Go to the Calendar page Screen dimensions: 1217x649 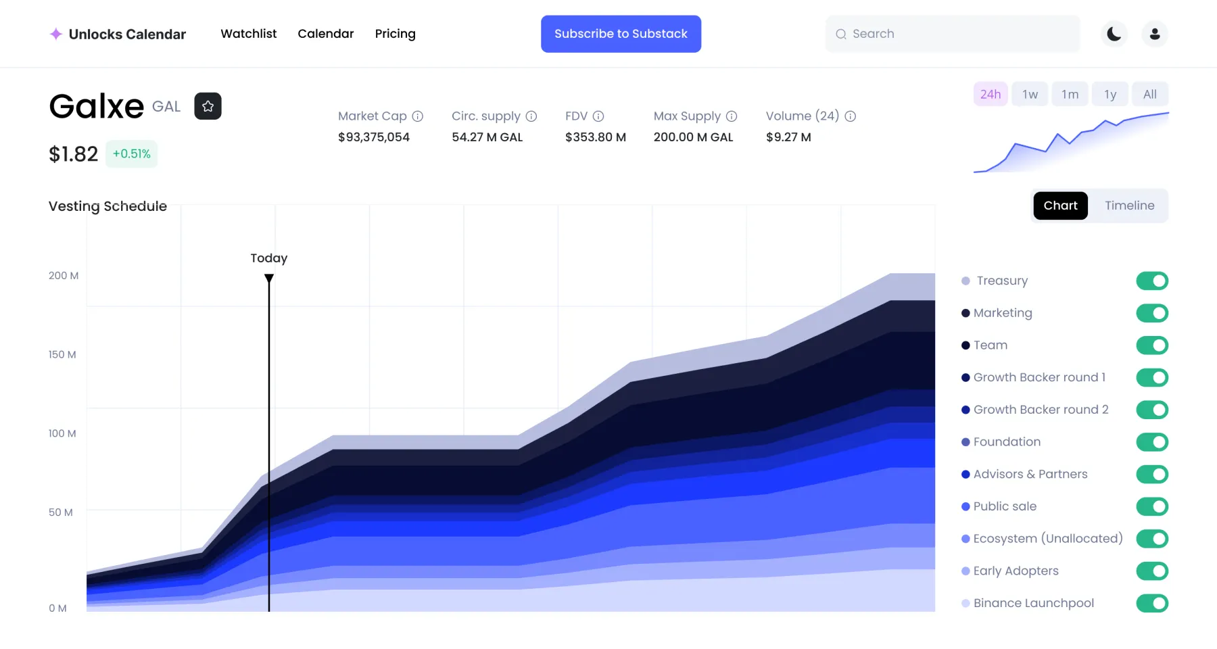coord(326,34)
